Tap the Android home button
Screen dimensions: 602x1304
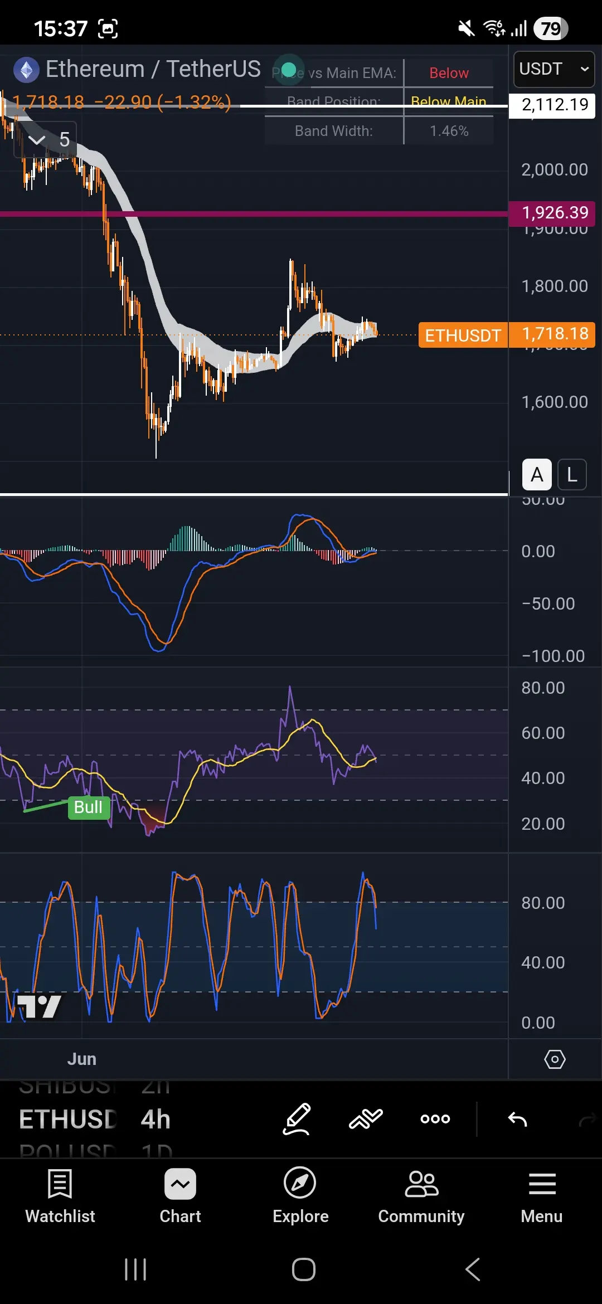(304, 1269)
